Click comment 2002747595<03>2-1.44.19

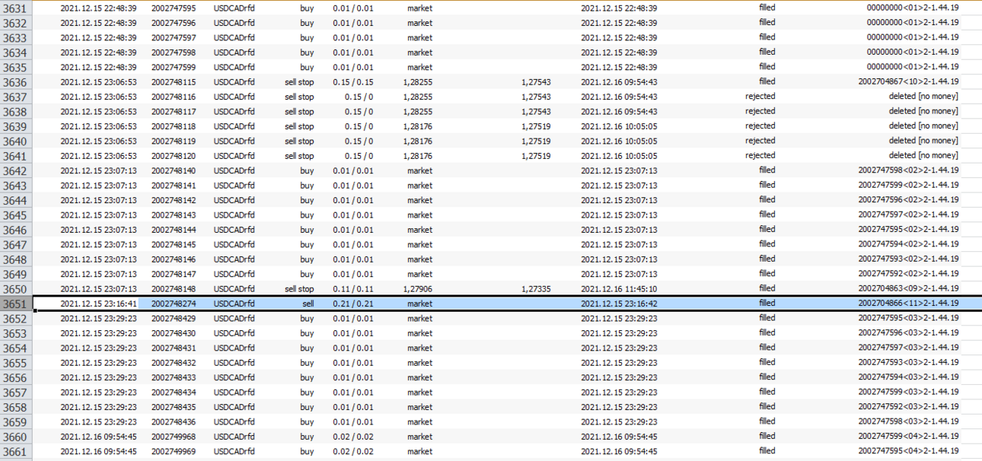[908, 319]
